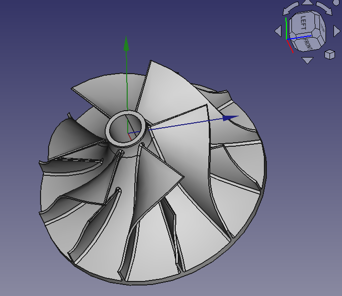Click the LEFT face of navigation cube
This screenshot has width=342, height=296.
(x=304, y=24)
